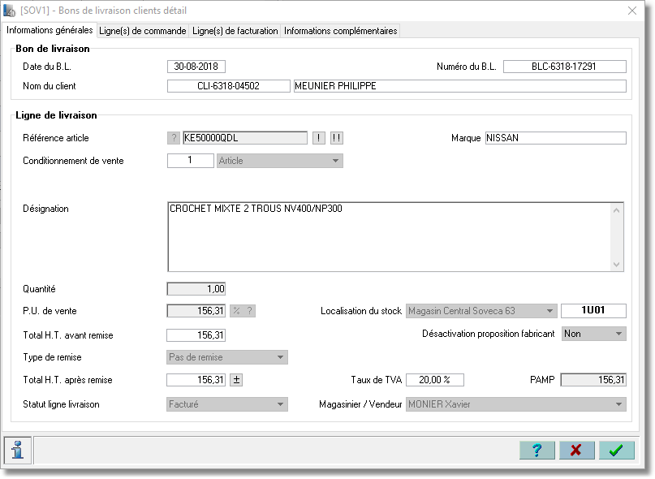655x479 pixels.
Task: Click the Désignation scrollbar up arrow
Action: point(616,210)
